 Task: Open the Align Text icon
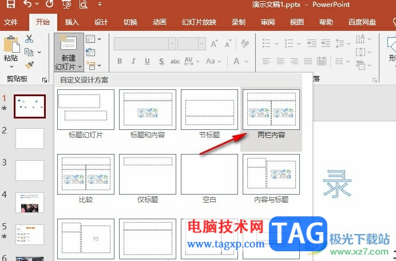pos(361,52)
